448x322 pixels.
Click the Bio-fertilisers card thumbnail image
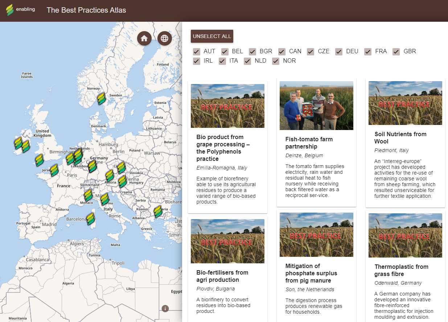[x=227, y=241]
